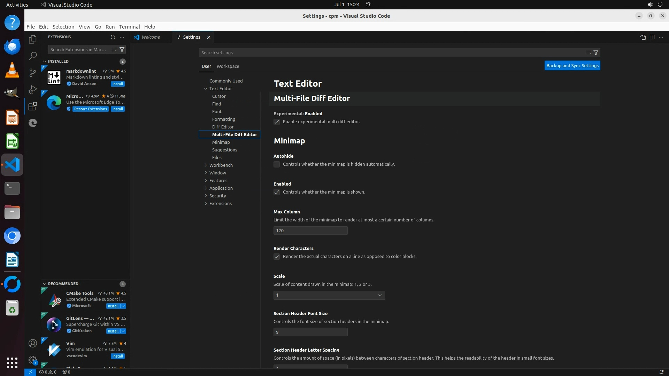Screen dimensions: 669x376
Task: Open Run and Debug view icon
Action: click(x=33, y=89)
